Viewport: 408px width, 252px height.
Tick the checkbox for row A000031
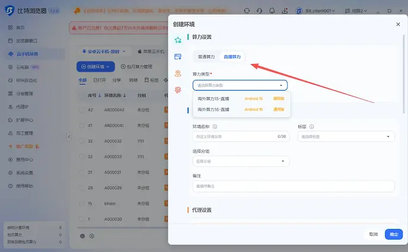[82, 172]
